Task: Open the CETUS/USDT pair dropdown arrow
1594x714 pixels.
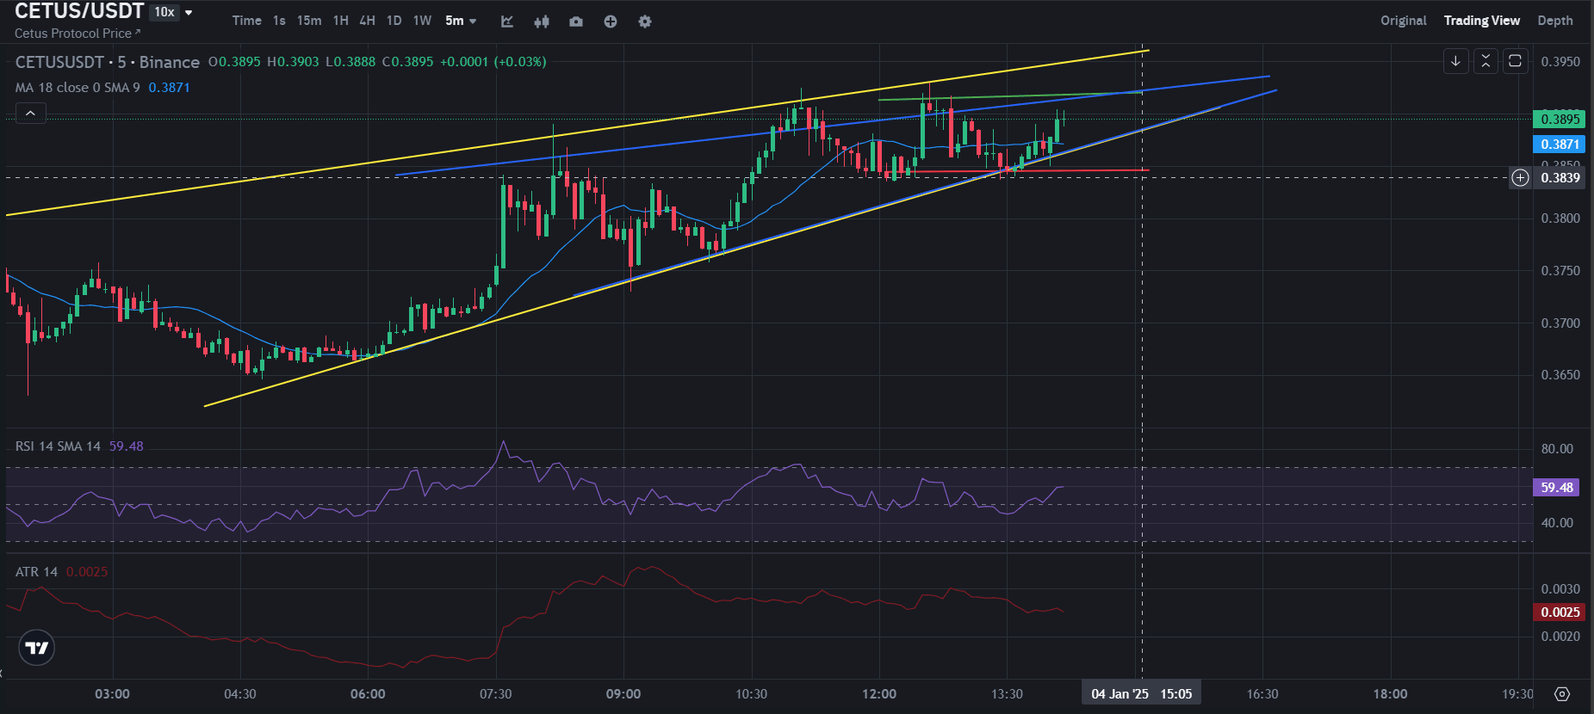Action: click(189, 12)
